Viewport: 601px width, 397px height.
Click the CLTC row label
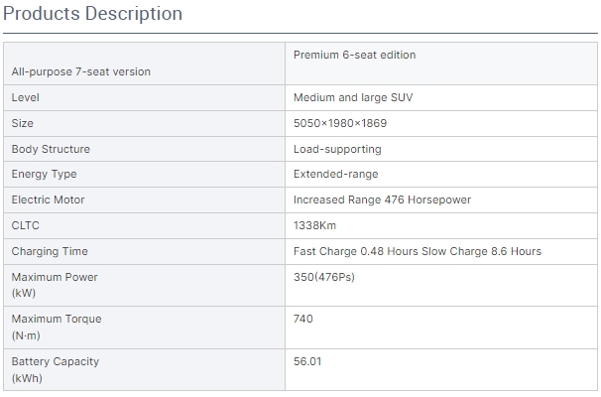tap(25, 225)
